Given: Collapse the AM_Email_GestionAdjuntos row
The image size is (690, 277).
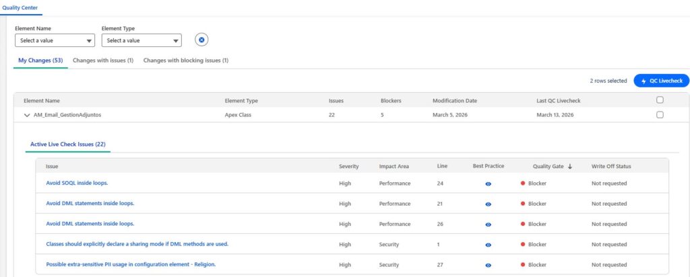Looking at the screenshot, I should [x=27, y=115].
